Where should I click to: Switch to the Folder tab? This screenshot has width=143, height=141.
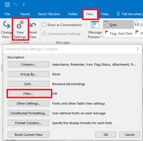[x=73, y=14]
